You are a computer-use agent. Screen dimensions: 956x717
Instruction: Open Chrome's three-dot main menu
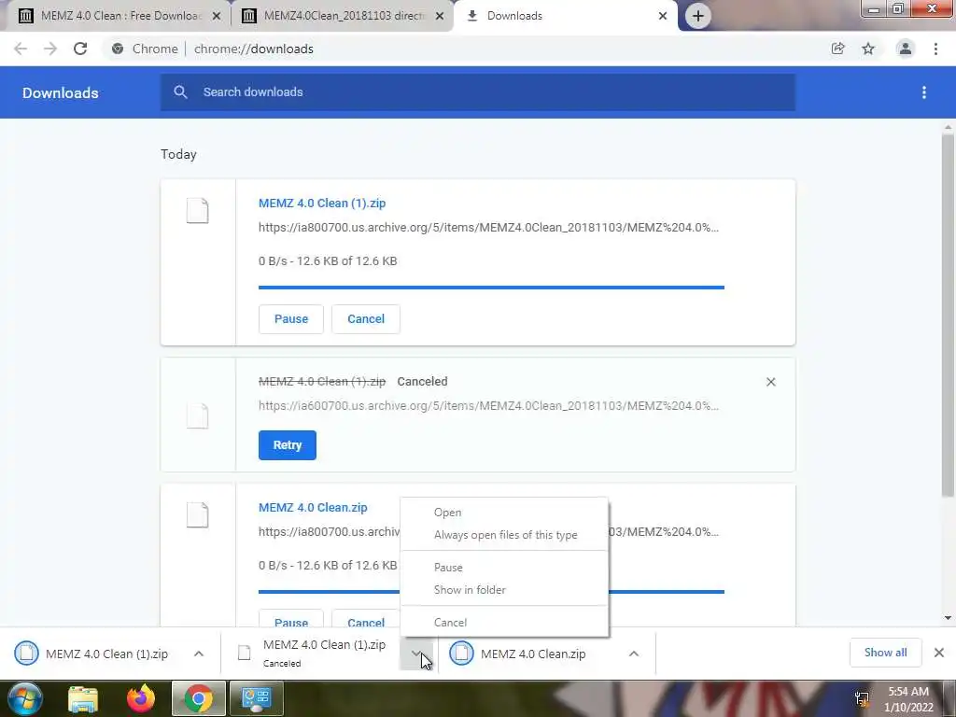click(935, 49)
